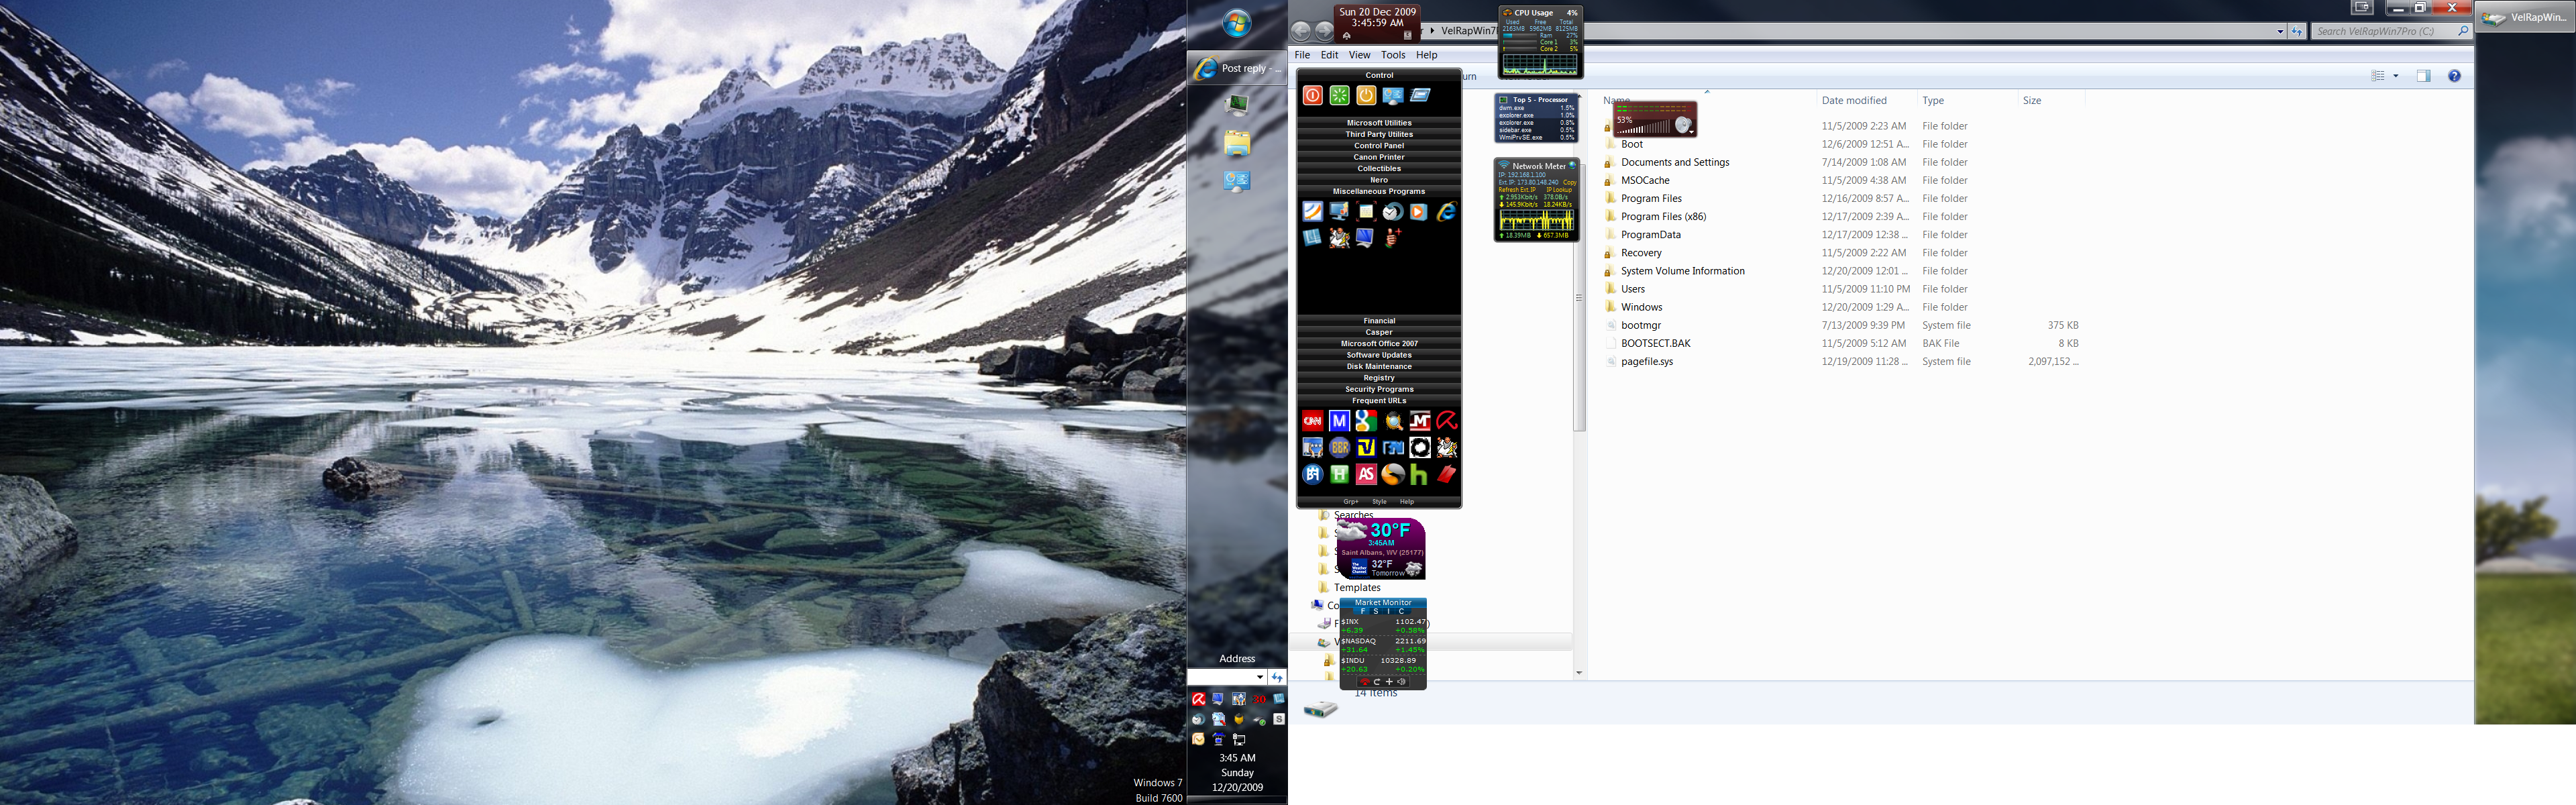Open the red AS shortcut icon
This screenshot has height=805, width=2576.
pyautogui.click(x=1366, y=475)
